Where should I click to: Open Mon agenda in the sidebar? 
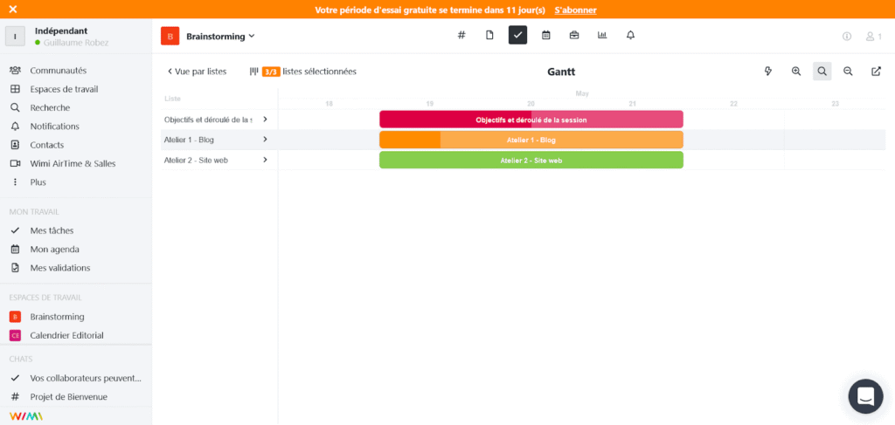(54, 249)
